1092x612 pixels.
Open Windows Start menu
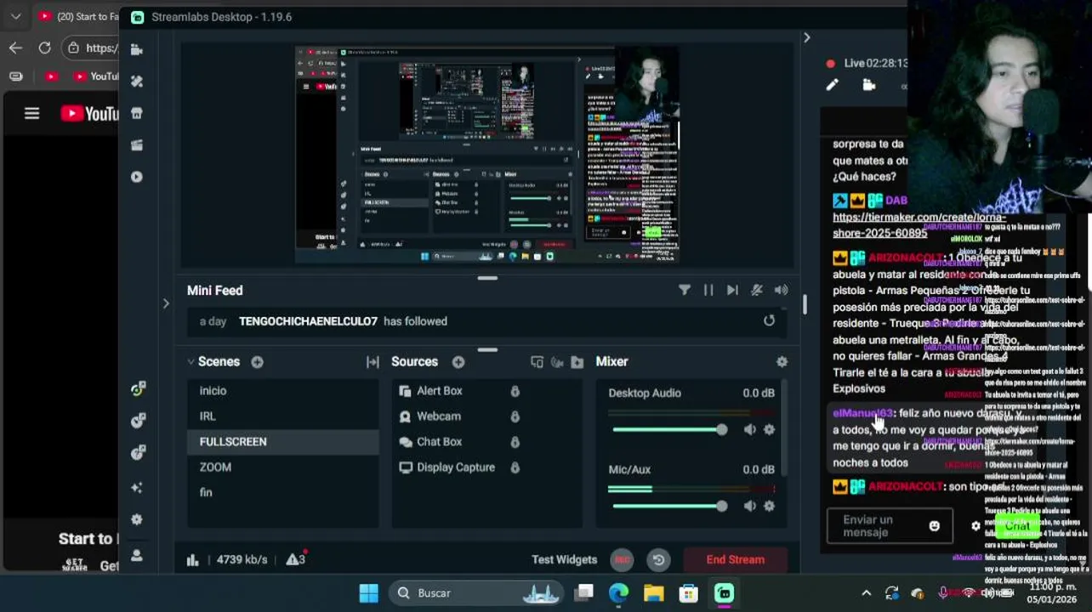coord(368,593)
